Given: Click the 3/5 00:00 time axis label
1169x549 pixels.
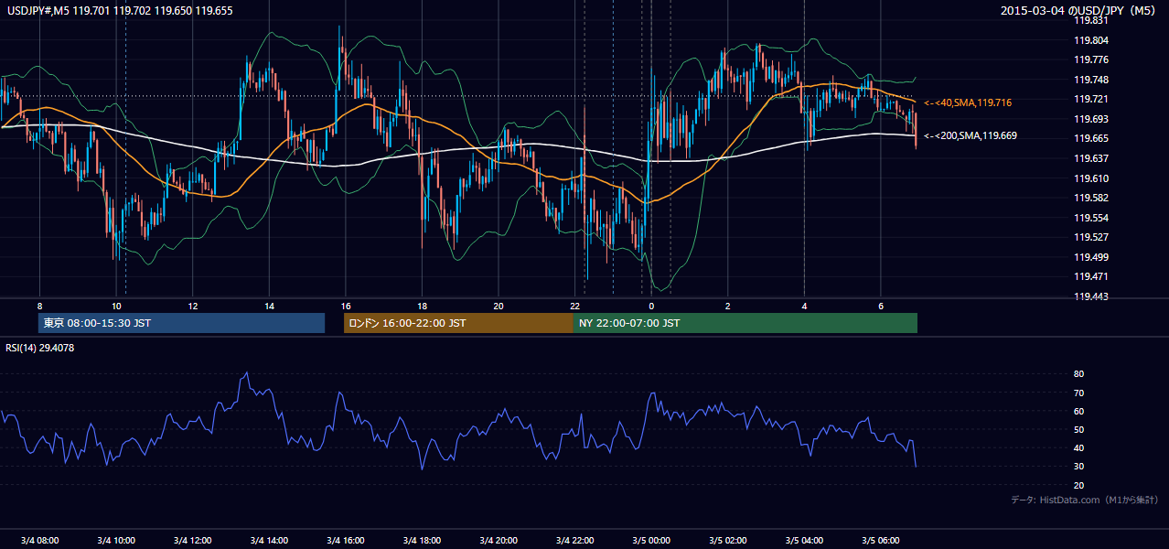Looking at the screenshot, I should coord(651,540).
